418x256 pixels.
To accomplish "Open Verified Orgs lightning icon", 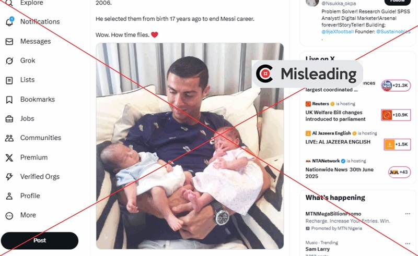I will pyautogui.click(x=9, y=177).
